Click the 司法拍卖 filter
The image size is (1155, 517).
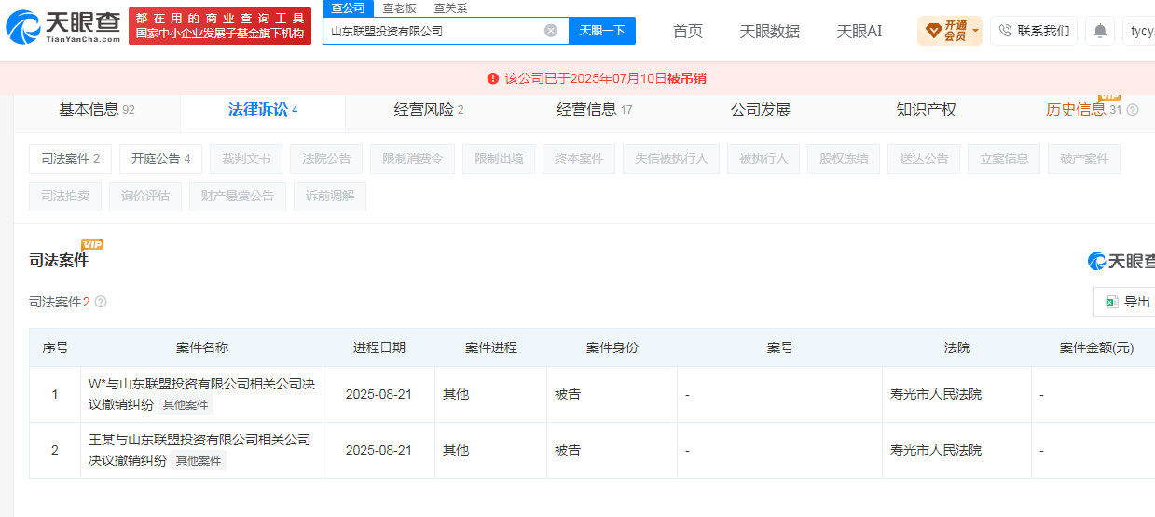(65, 197)
